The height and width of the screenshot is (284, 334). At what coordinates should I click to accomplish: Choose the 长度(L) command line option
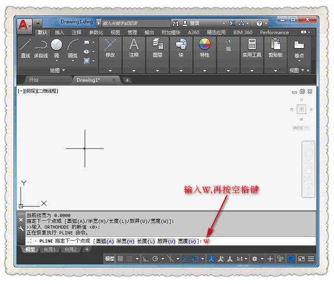coord(146,241)
